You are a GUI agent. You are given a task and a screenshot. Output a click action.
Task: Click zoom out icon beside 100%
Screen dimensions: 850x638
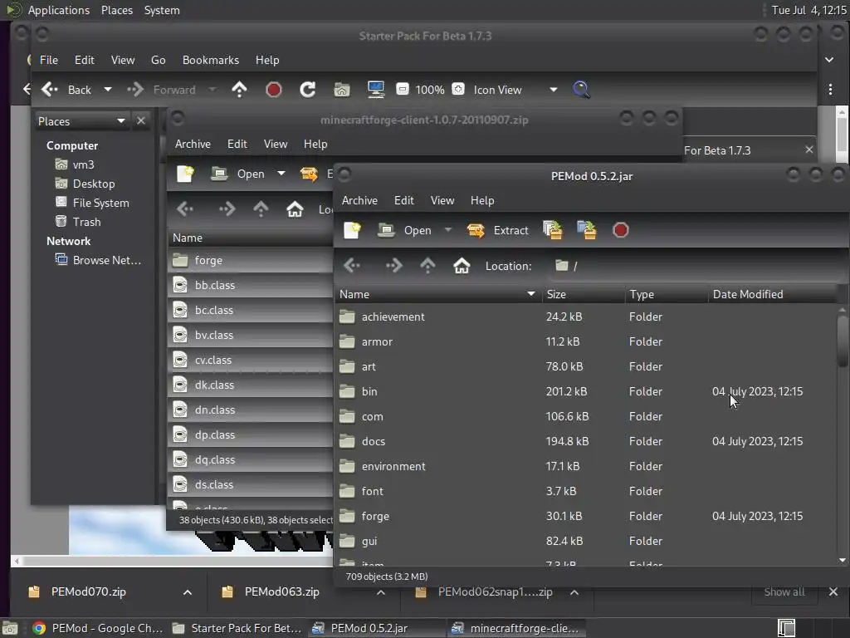(403, 89)
